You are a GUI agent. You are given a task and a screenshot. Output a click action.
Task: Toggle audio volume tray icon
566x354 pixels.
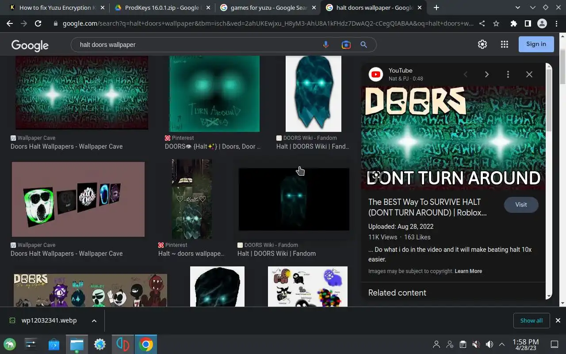[x=490, y=344]
